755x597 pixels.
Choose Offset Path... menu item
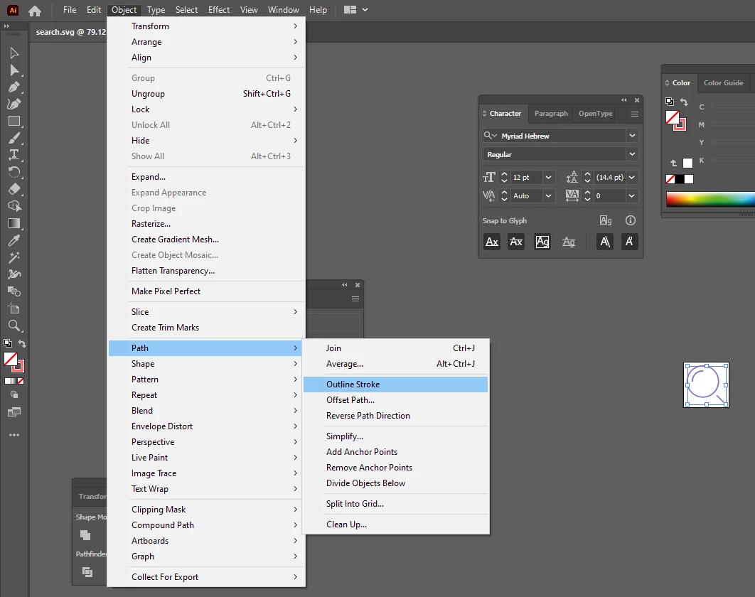pos(396,399)
